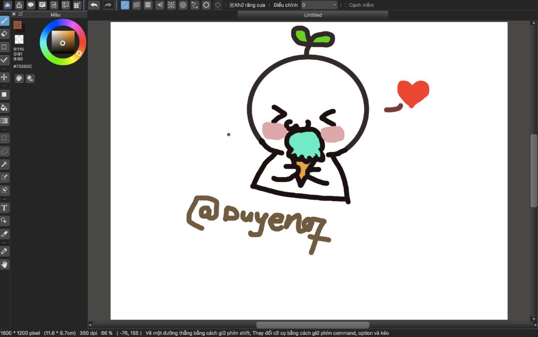This screenshot has width=538, height=337.
Task: Click the foreground color swatch
Action: click(x=17, y=25)
